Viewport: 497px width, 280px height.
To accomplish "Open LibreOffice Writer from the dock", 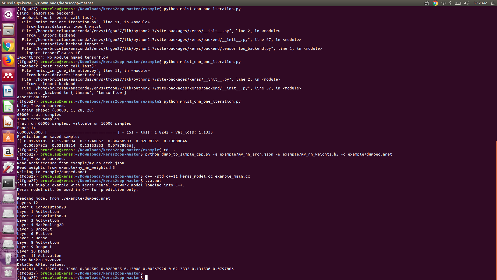I will pyautogui.click(x=8, y=91).
